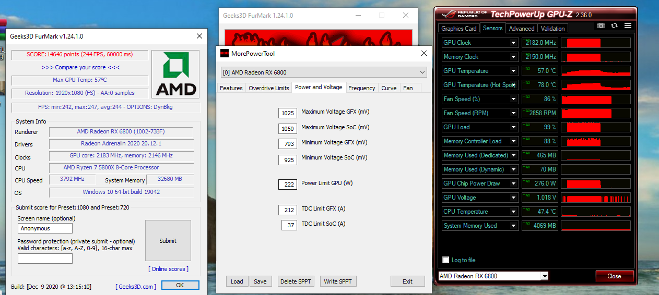Open the Frequency tab
This screenshot has height=295, width=659.
362,88
